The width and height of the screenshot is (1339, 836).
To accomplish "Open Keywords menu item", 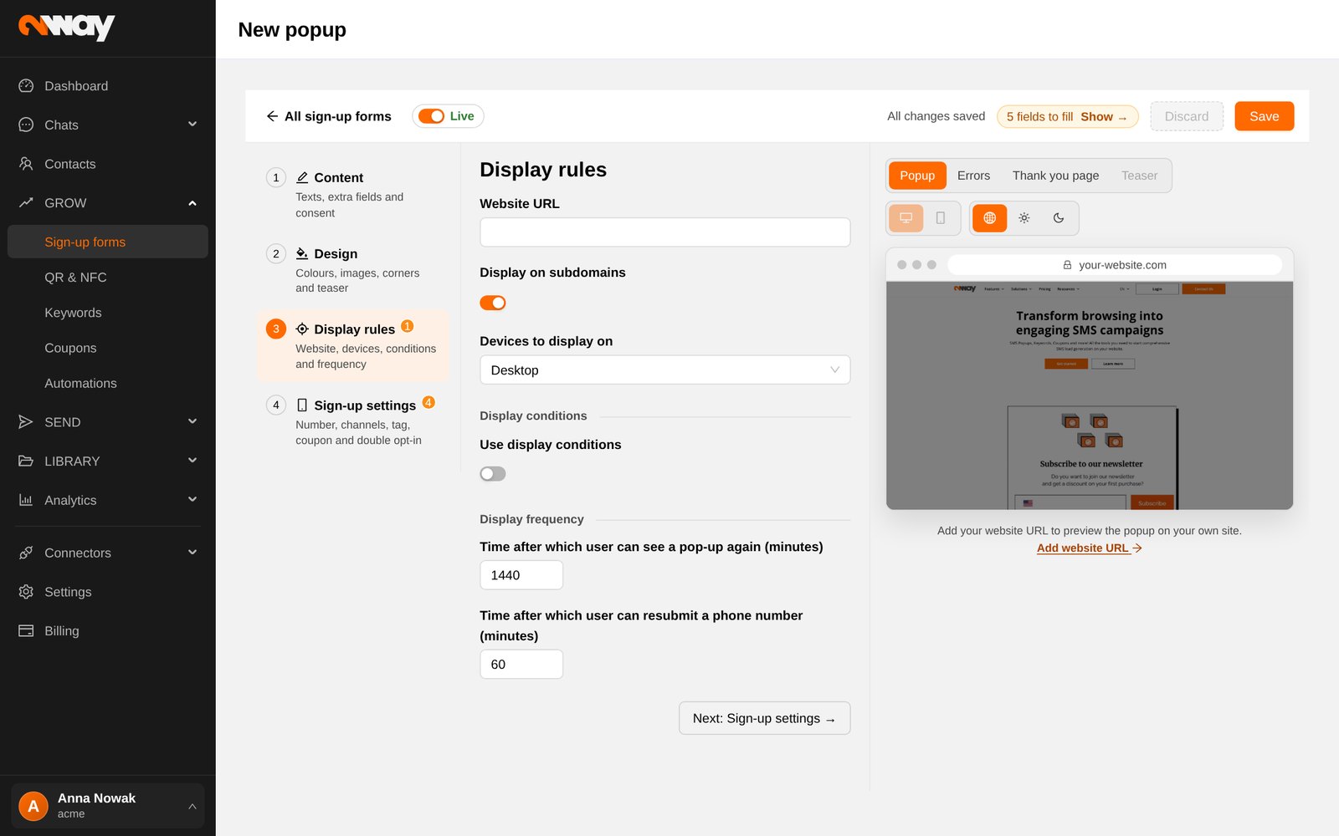I will pyautogui.click(x=108, y=313).
